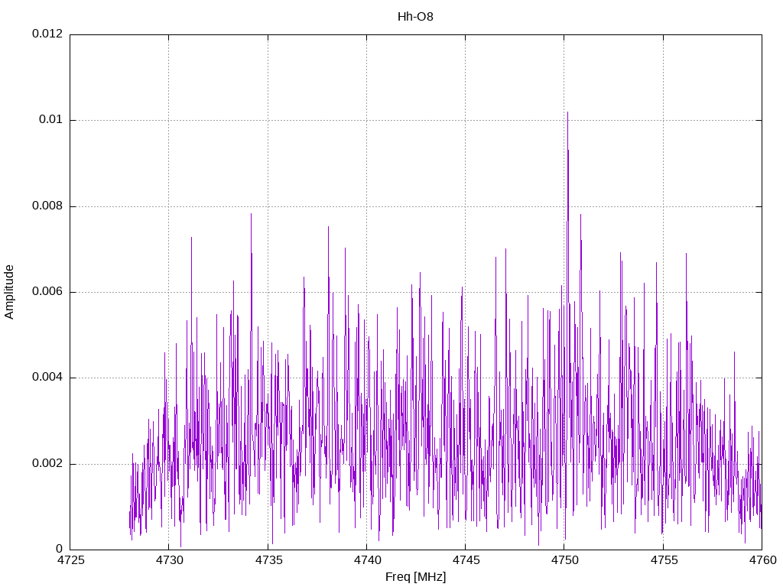Click the 0.012 y-axis tick label
The width and height of the screenshot is (783, 587).
tap(47, 34)
